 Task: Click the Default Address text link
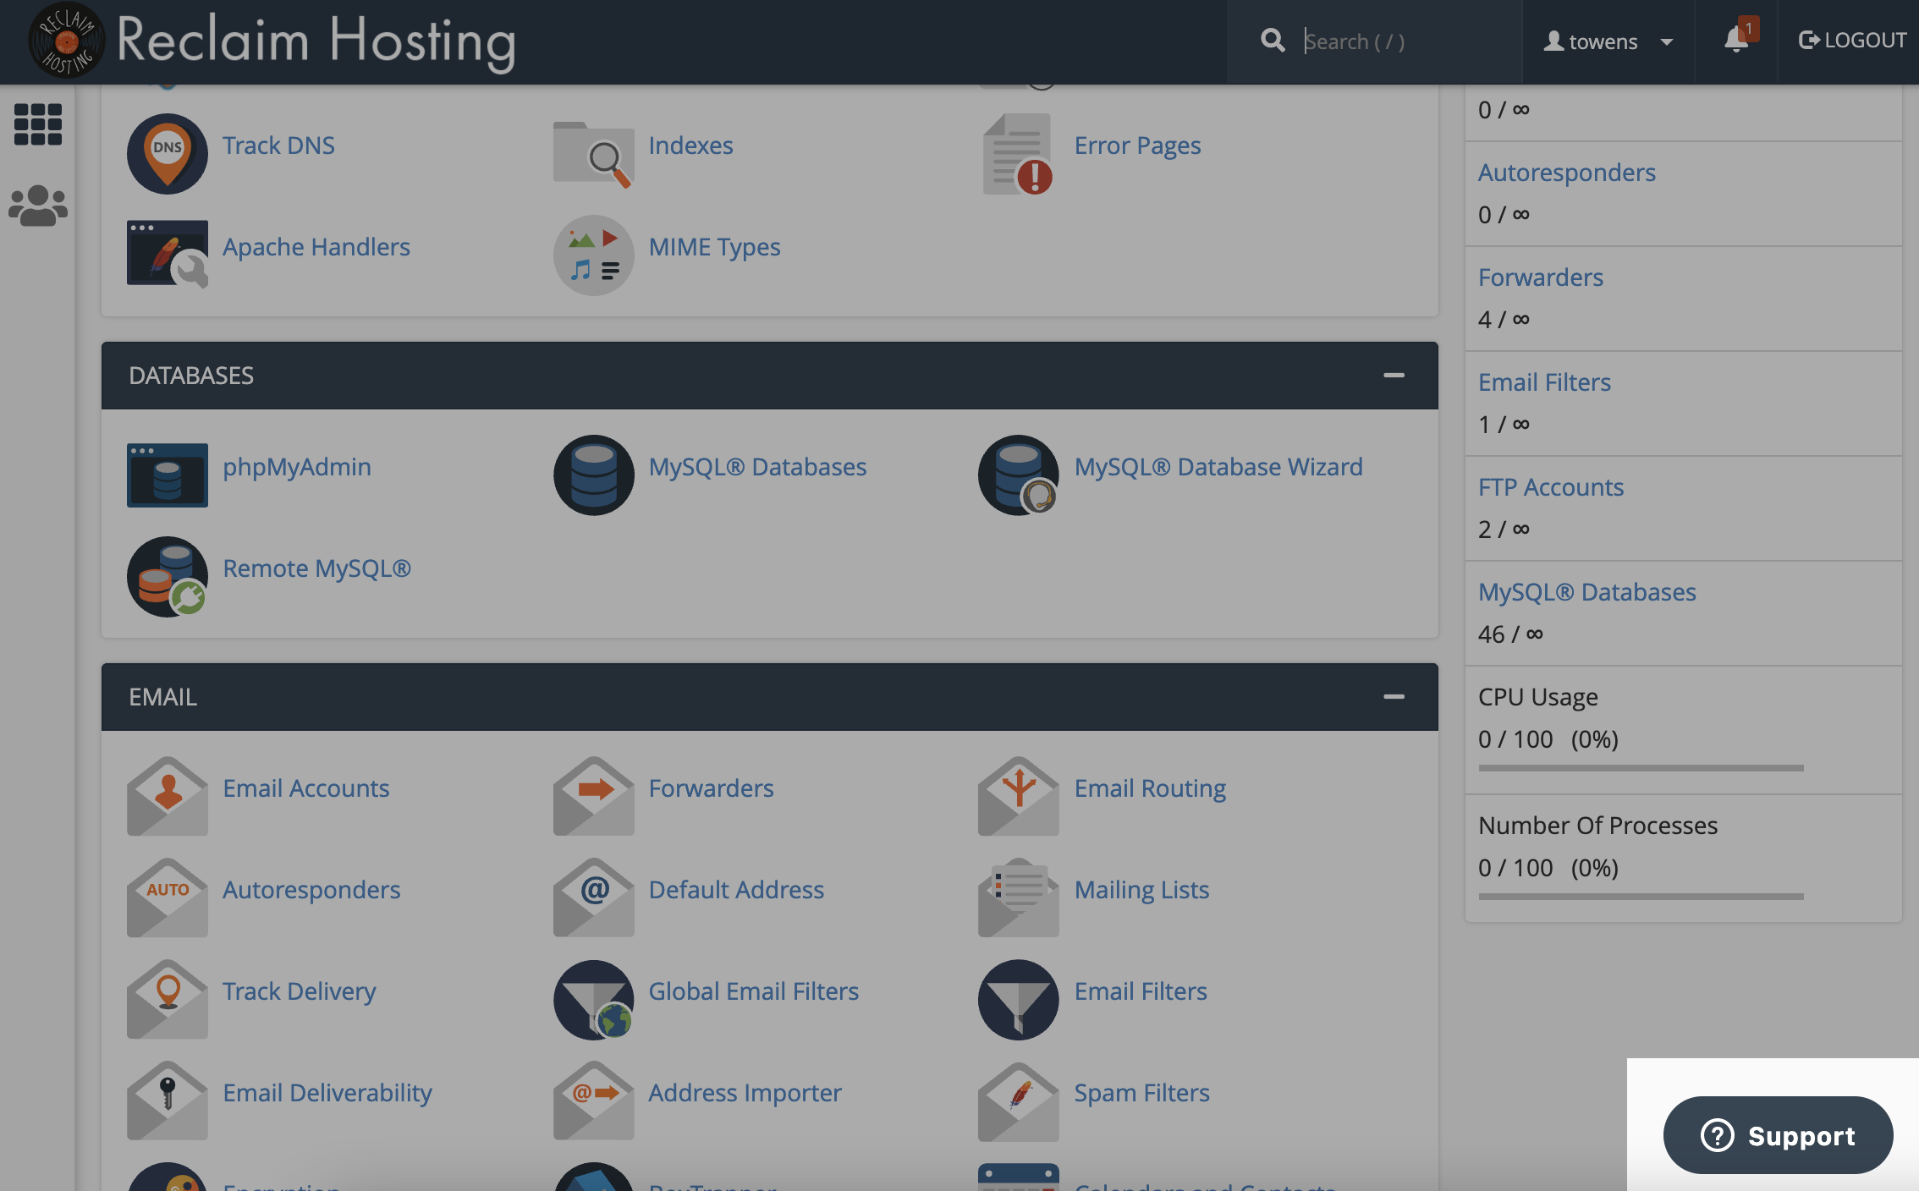tap(736, 890)
